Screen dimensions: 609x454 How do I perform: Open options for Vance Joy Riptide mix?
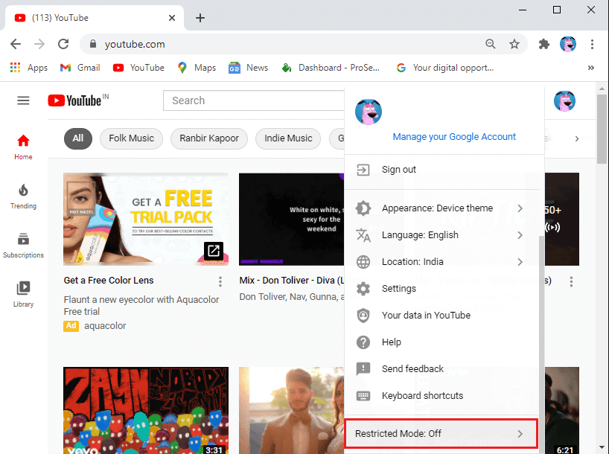pyautogui.click(x=571, y=281)
